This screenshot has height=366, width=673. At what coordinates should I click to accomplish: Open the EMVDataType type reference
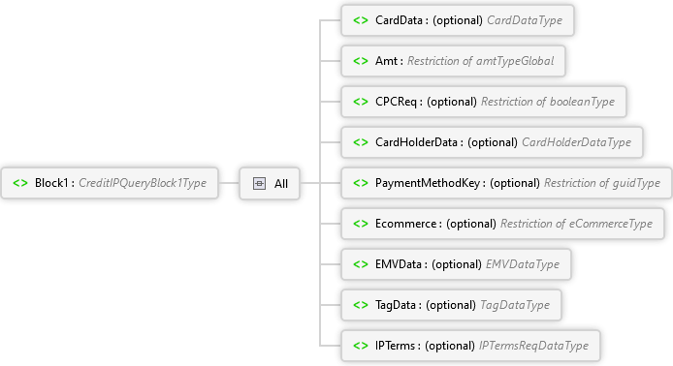tap(523, 264)
